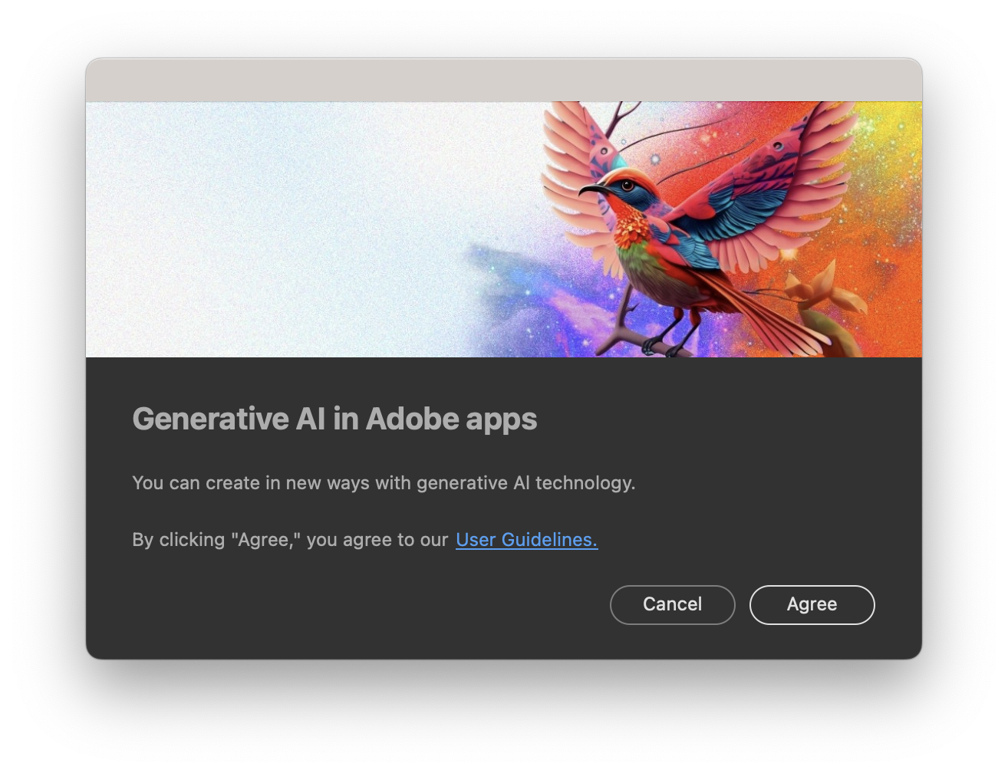Open the User Guidelines link
This screenshot has width=1008, height=773.
(x=526, y=540)
